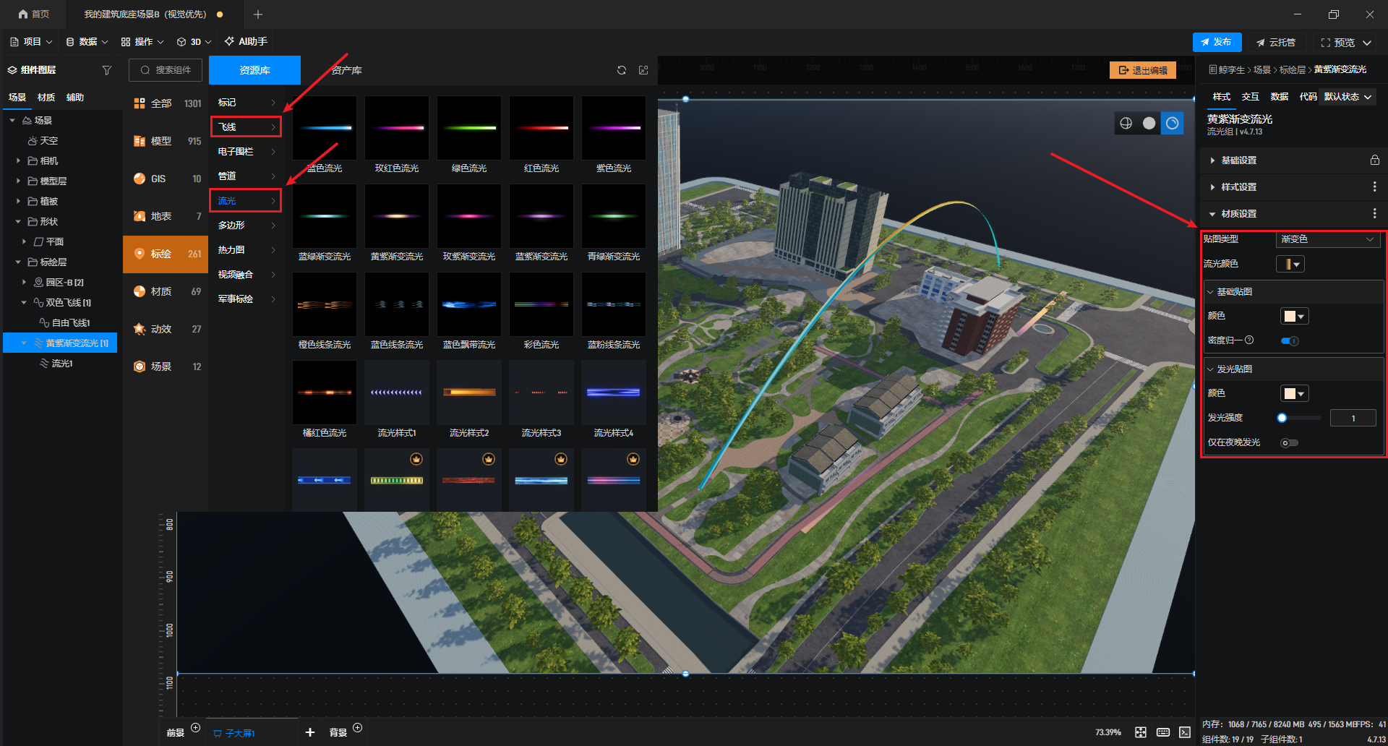Viewport: 1388px width, 746px height.
Task: Open the 流光颜色 gradient color picker
Action: 1290,265
